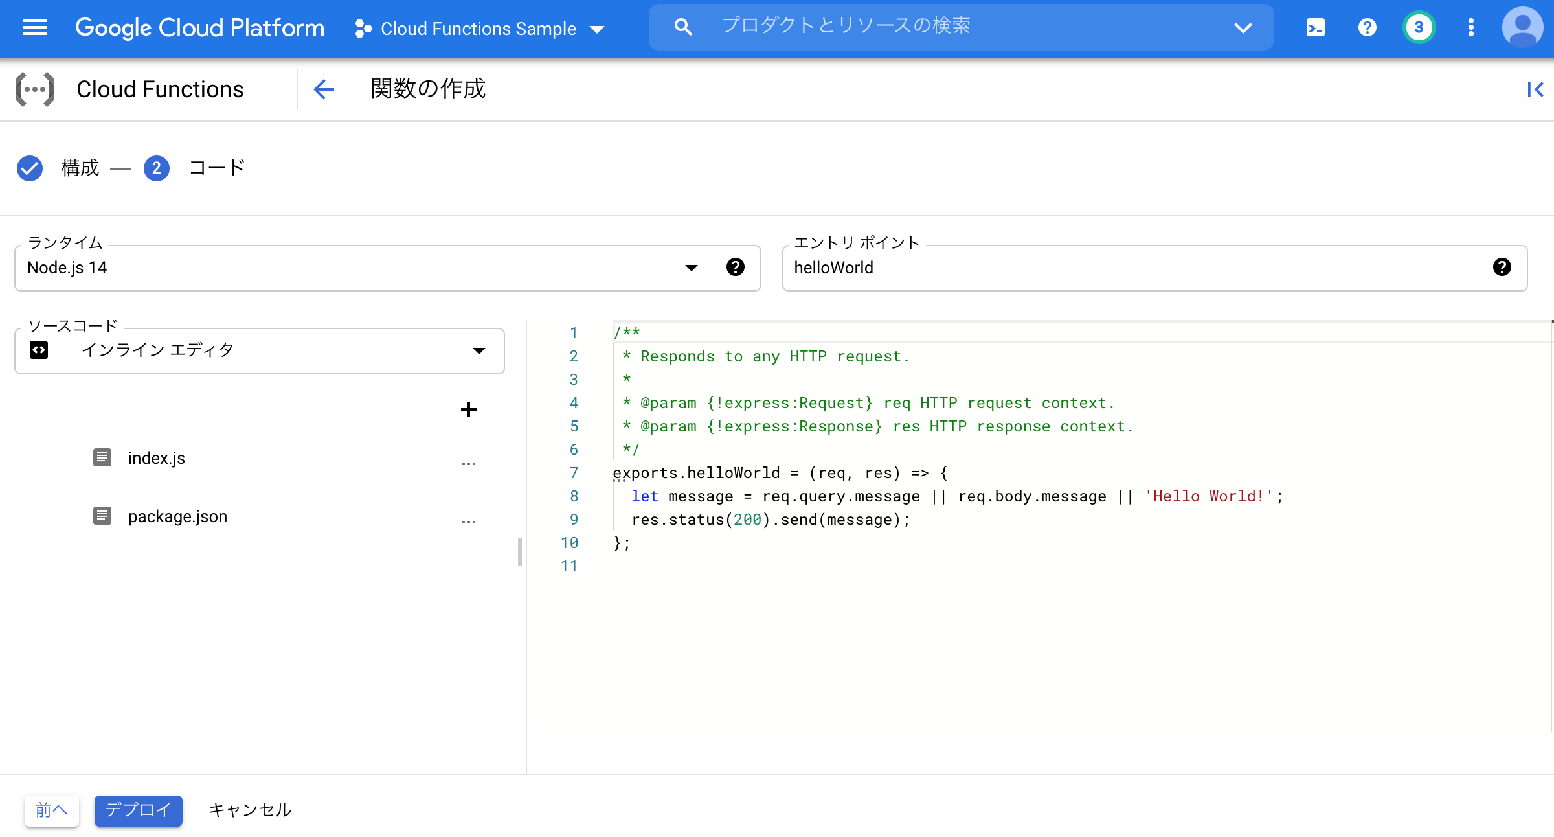The height and width of the screenshot is (837, 1554).
Task: Click the runtime help icon next to Node.js
Action: tap(735, 268)
